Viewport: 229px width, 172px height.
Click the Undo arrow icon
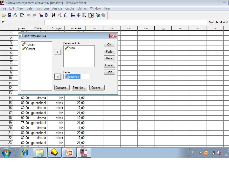(29, 15)
